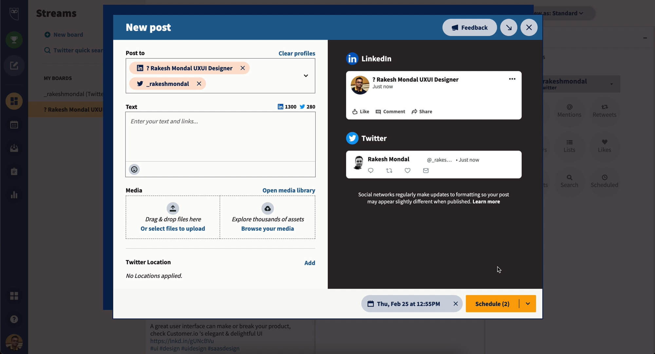655x354 pixels.
Task: Click retweet icon in Twitter preview
Action: pyautogui.click(x=389, y=170)
